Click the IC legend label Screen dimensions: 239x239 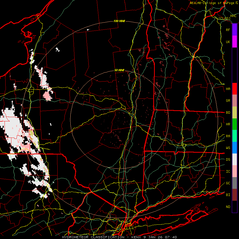tap(228, 172)
